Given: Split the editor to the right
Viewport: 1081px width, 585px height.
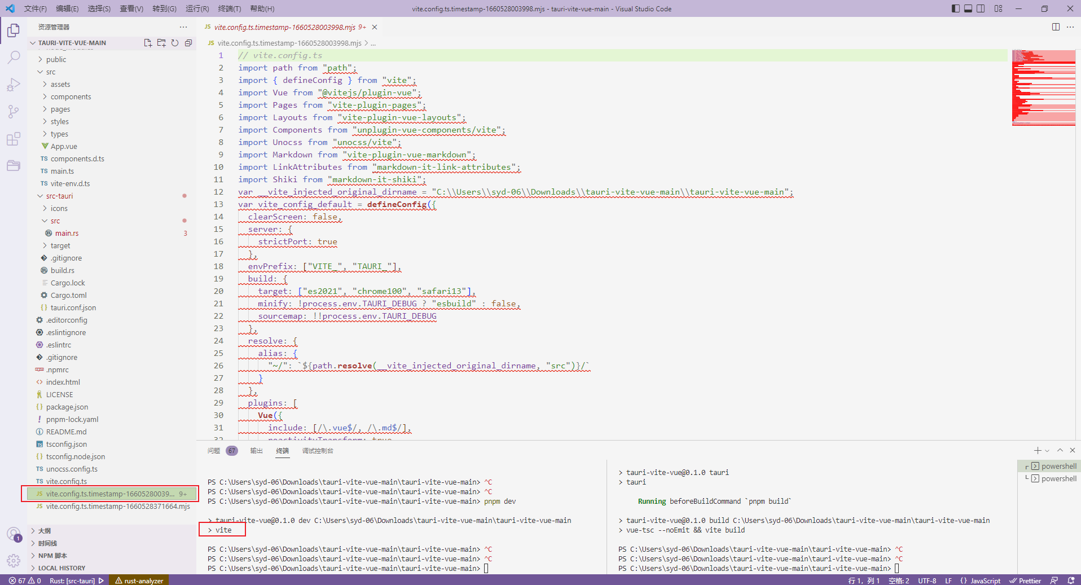Looking at the screenshot, I should point(1056,27).
